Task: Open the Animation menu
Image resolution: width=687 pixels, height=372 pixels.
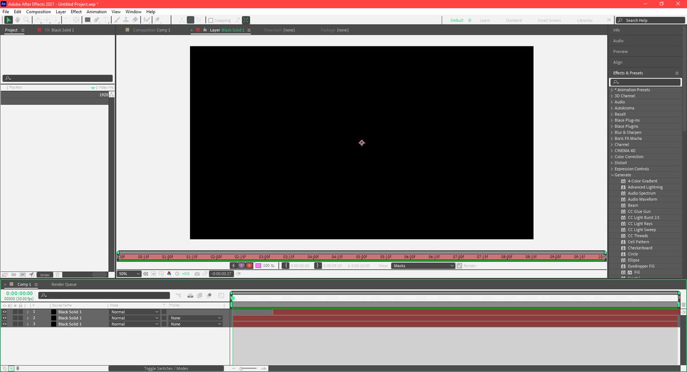Action: tap(97, 11)
